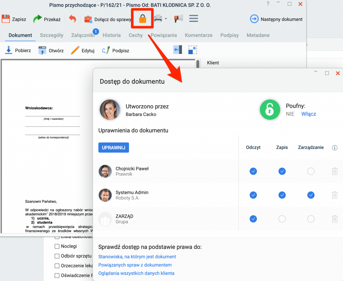The image size is (343, 281).
Task: Click the Zapisz floppy disk icon
Action: 6,19
